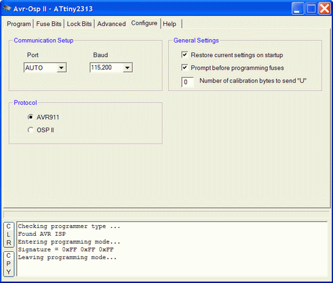Viewport: 333px width, 283px height.
Task: Click the Avr-Osp II title bar icon
Action: [7, 8]
